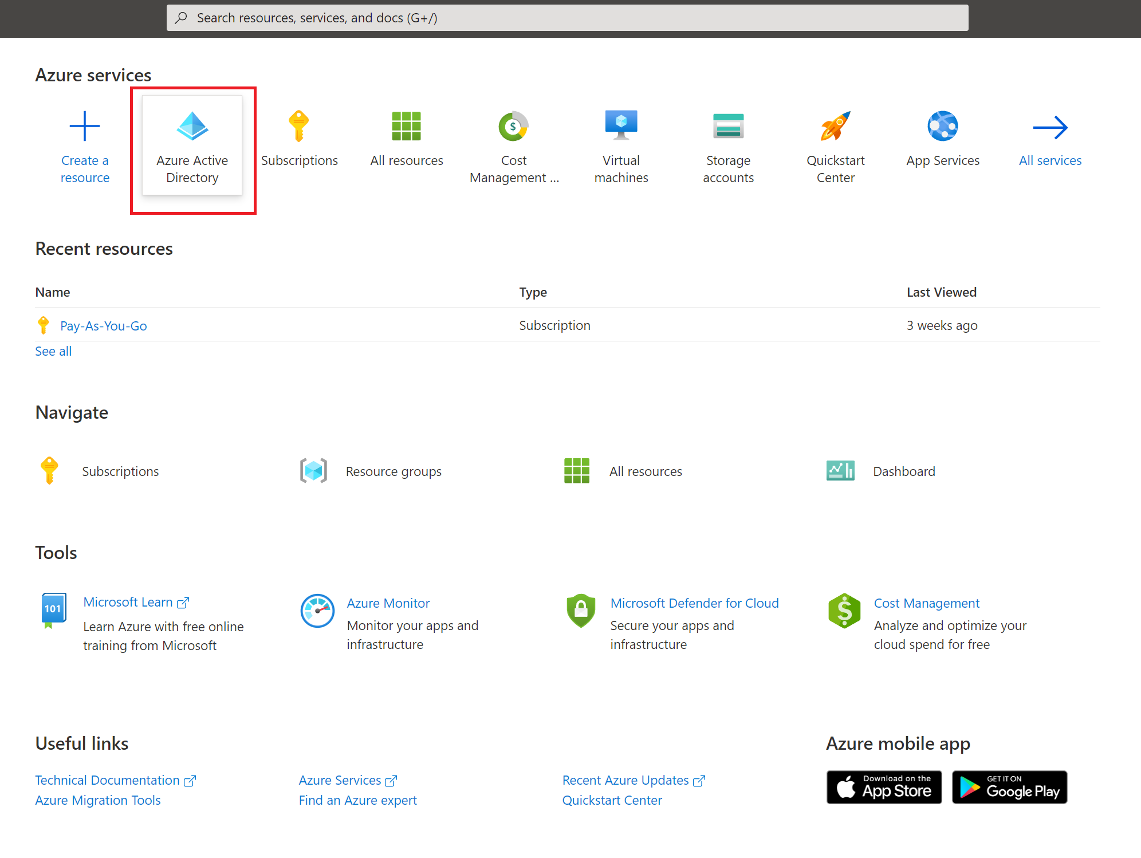Screen dimensions: 1141x858
Task: Select Dashboard label under Navigate
Action: 904,471
